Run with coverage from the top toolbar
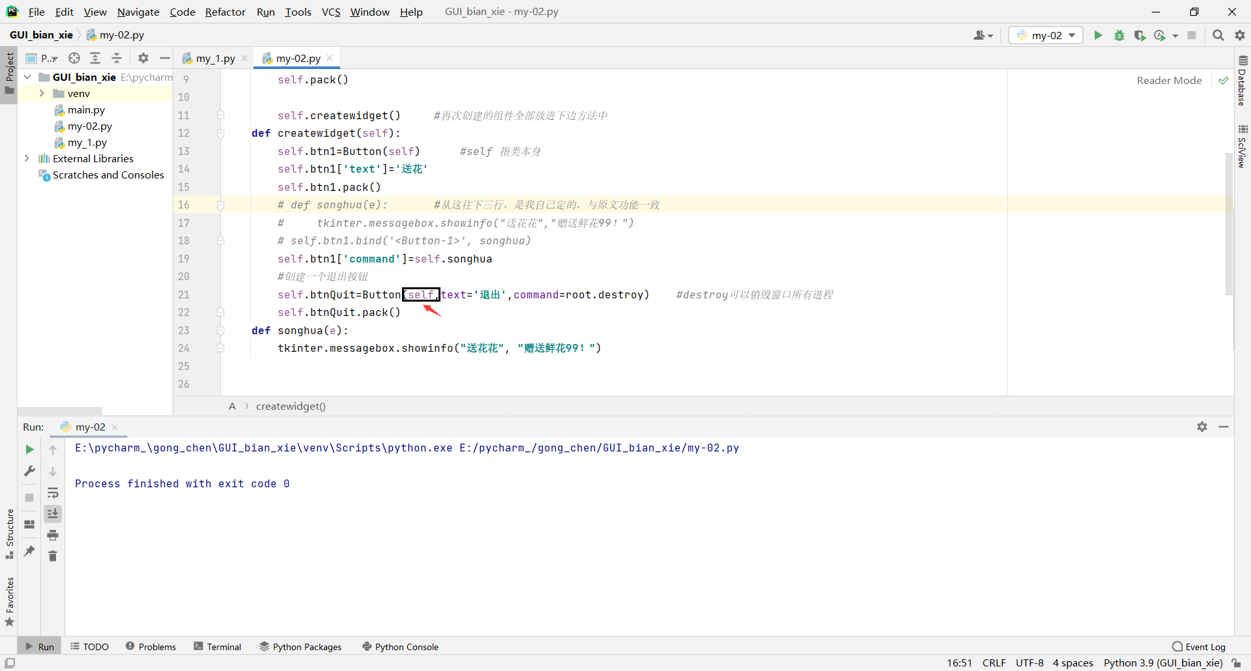The width and height of the screenshot is (1251, 671). [1140, 35]
